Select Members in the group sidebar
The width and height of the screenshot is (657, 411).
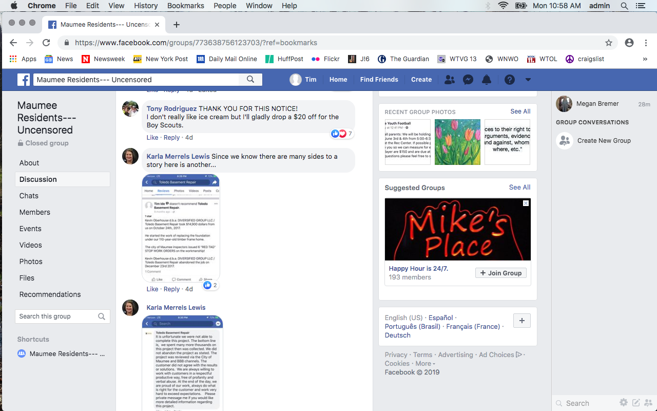[35, 212]
